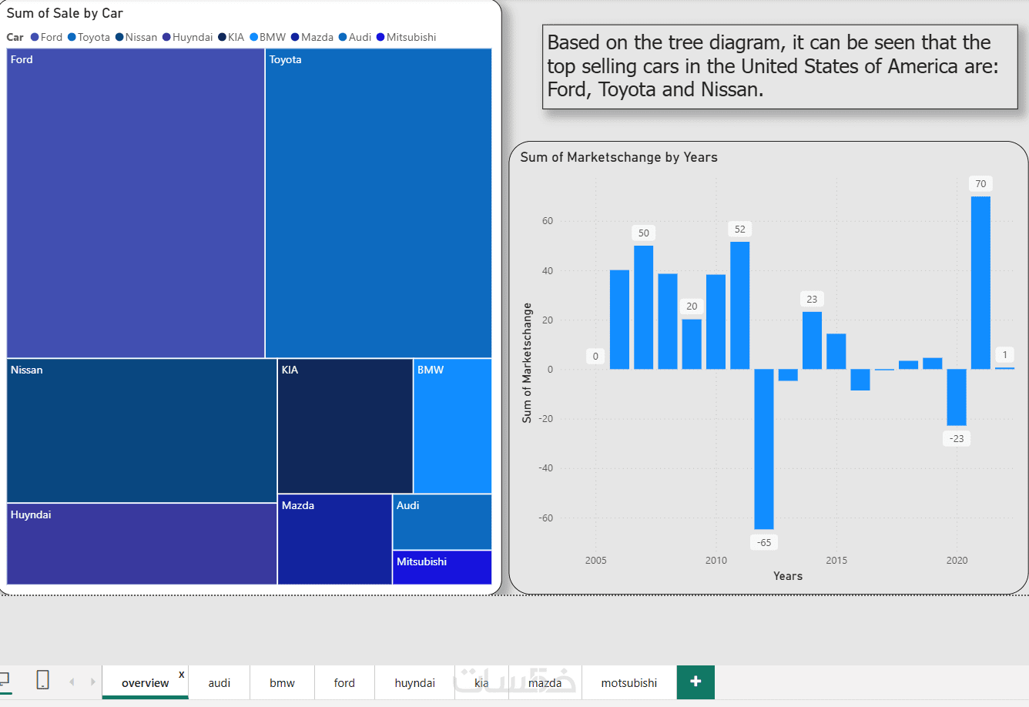Image resolution: width=1029 pixels, height=707 pixels.
Task: Select KIA in the treemap legend
Action: [231, 37]
